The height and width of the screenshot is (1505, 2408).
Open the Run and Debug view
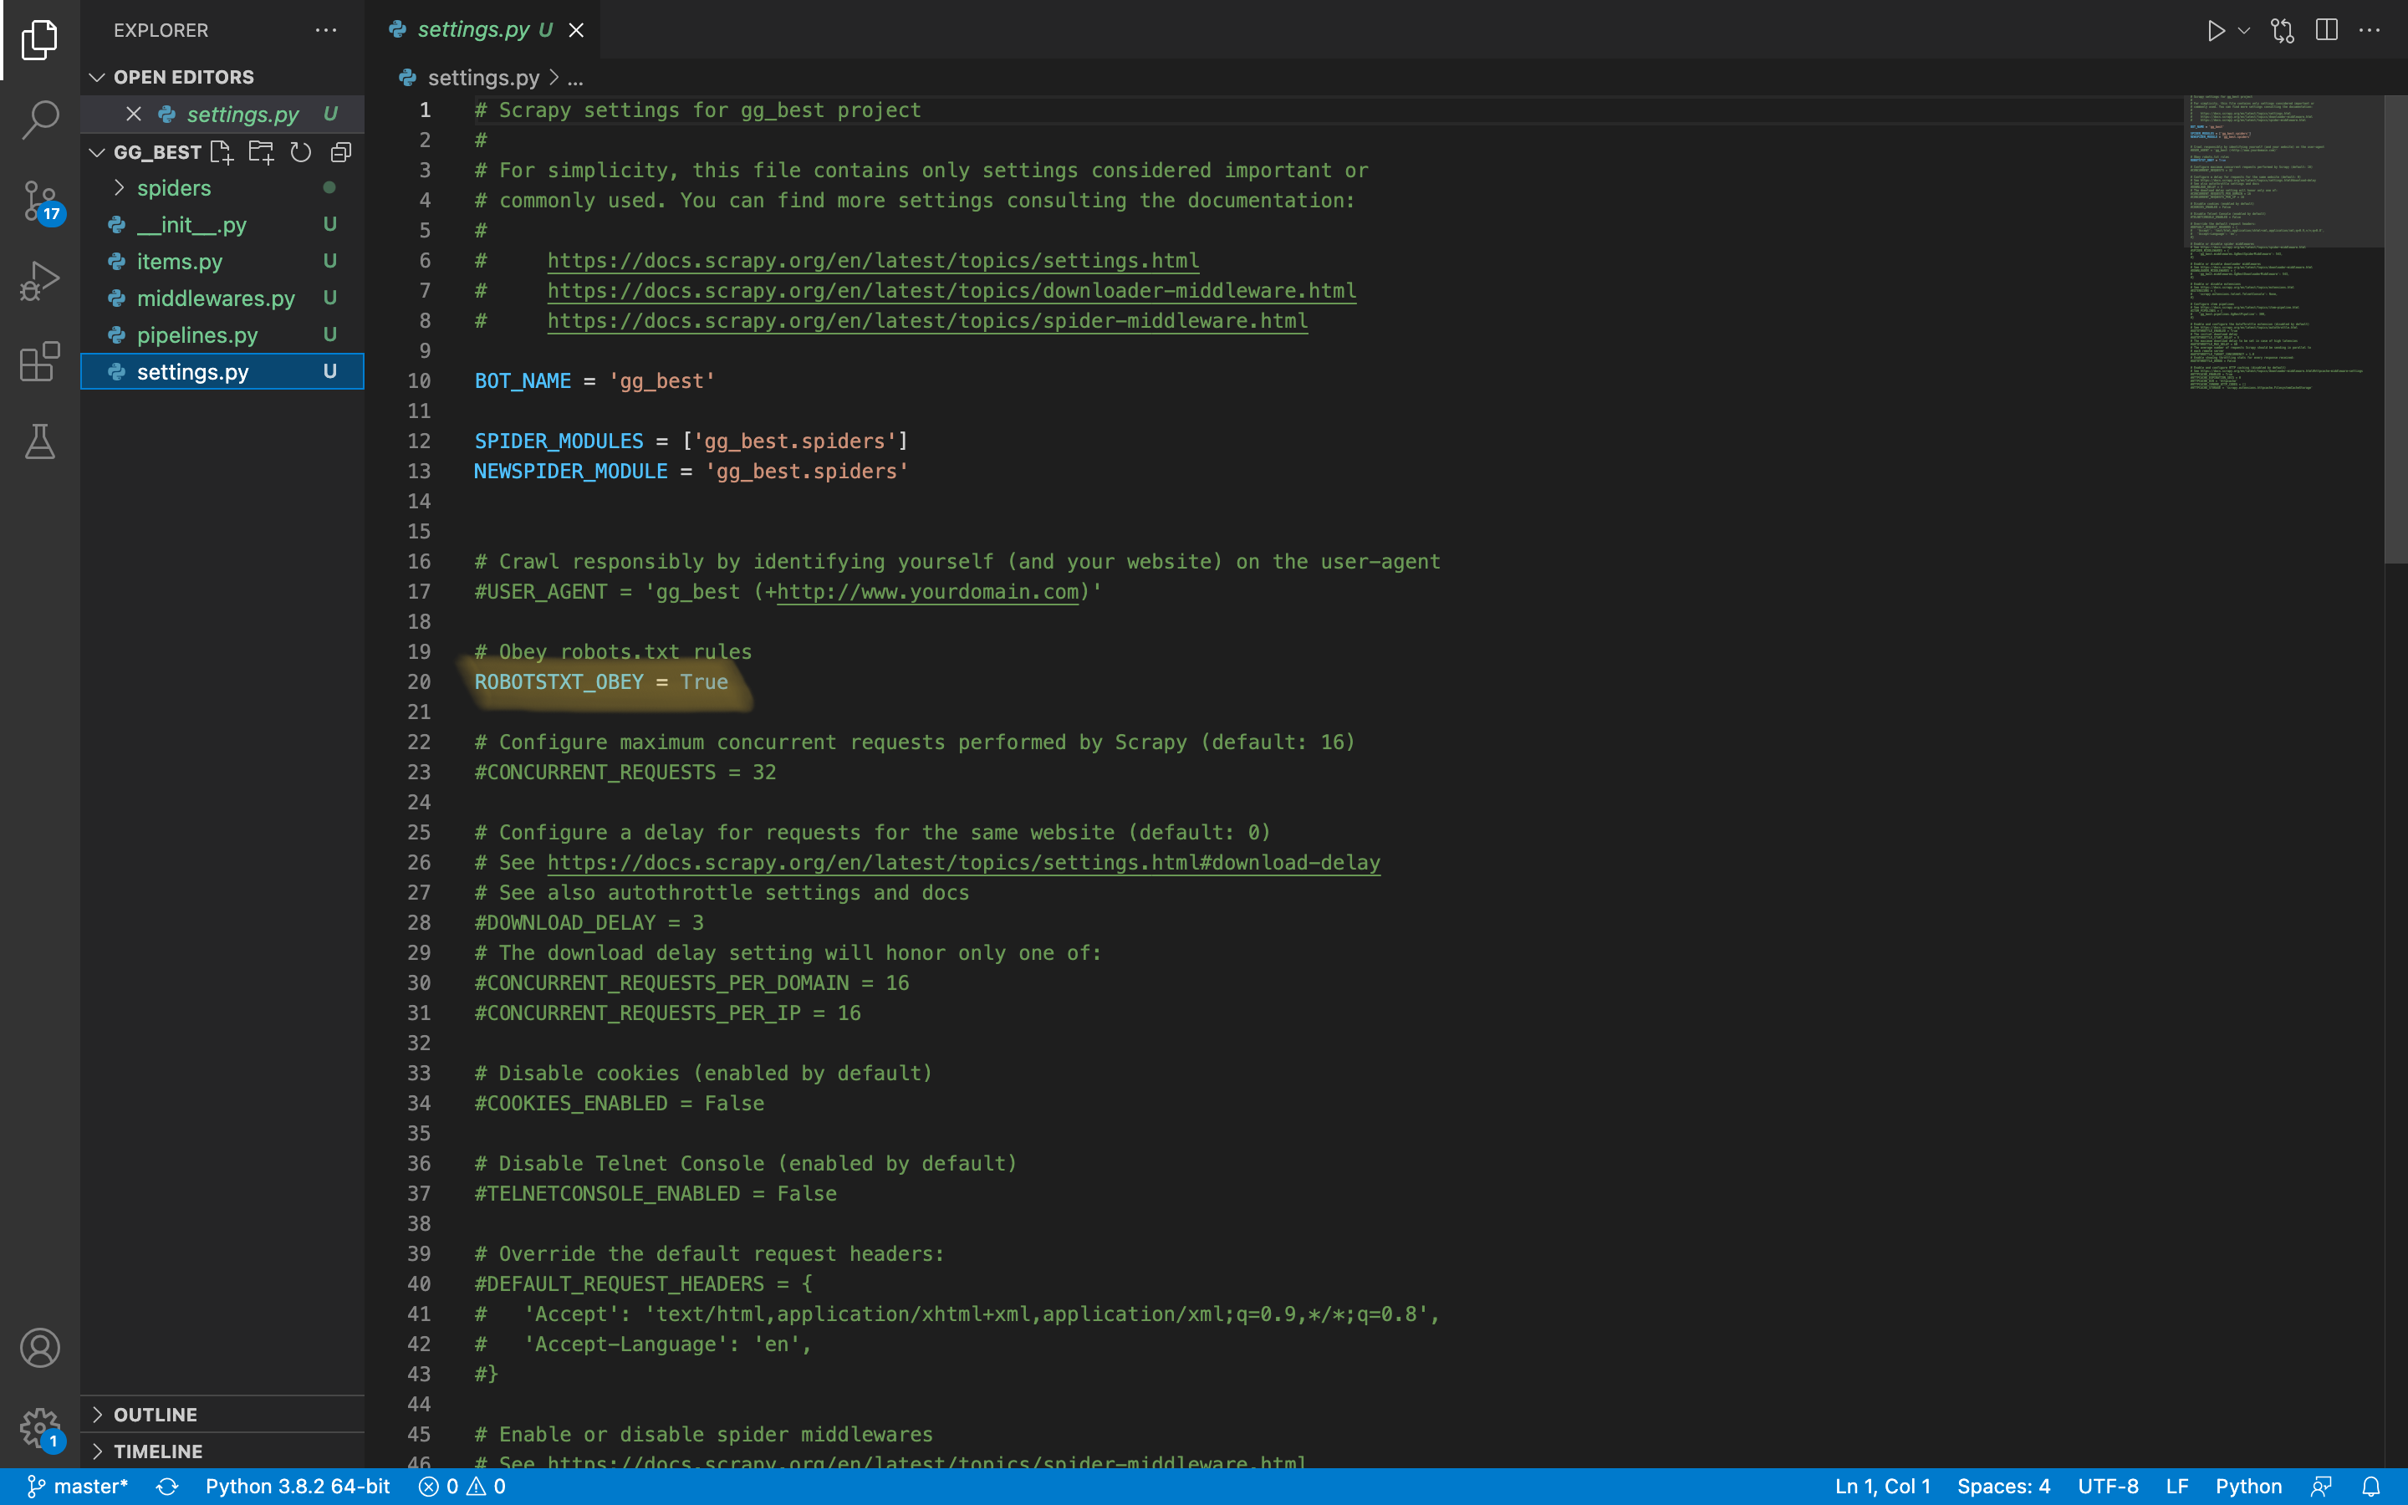coord(40,281)
